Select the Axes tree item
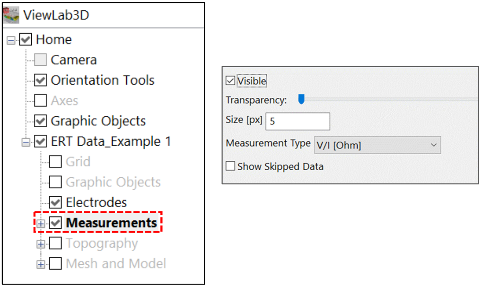The image size is (482, 287). point(64,101)
